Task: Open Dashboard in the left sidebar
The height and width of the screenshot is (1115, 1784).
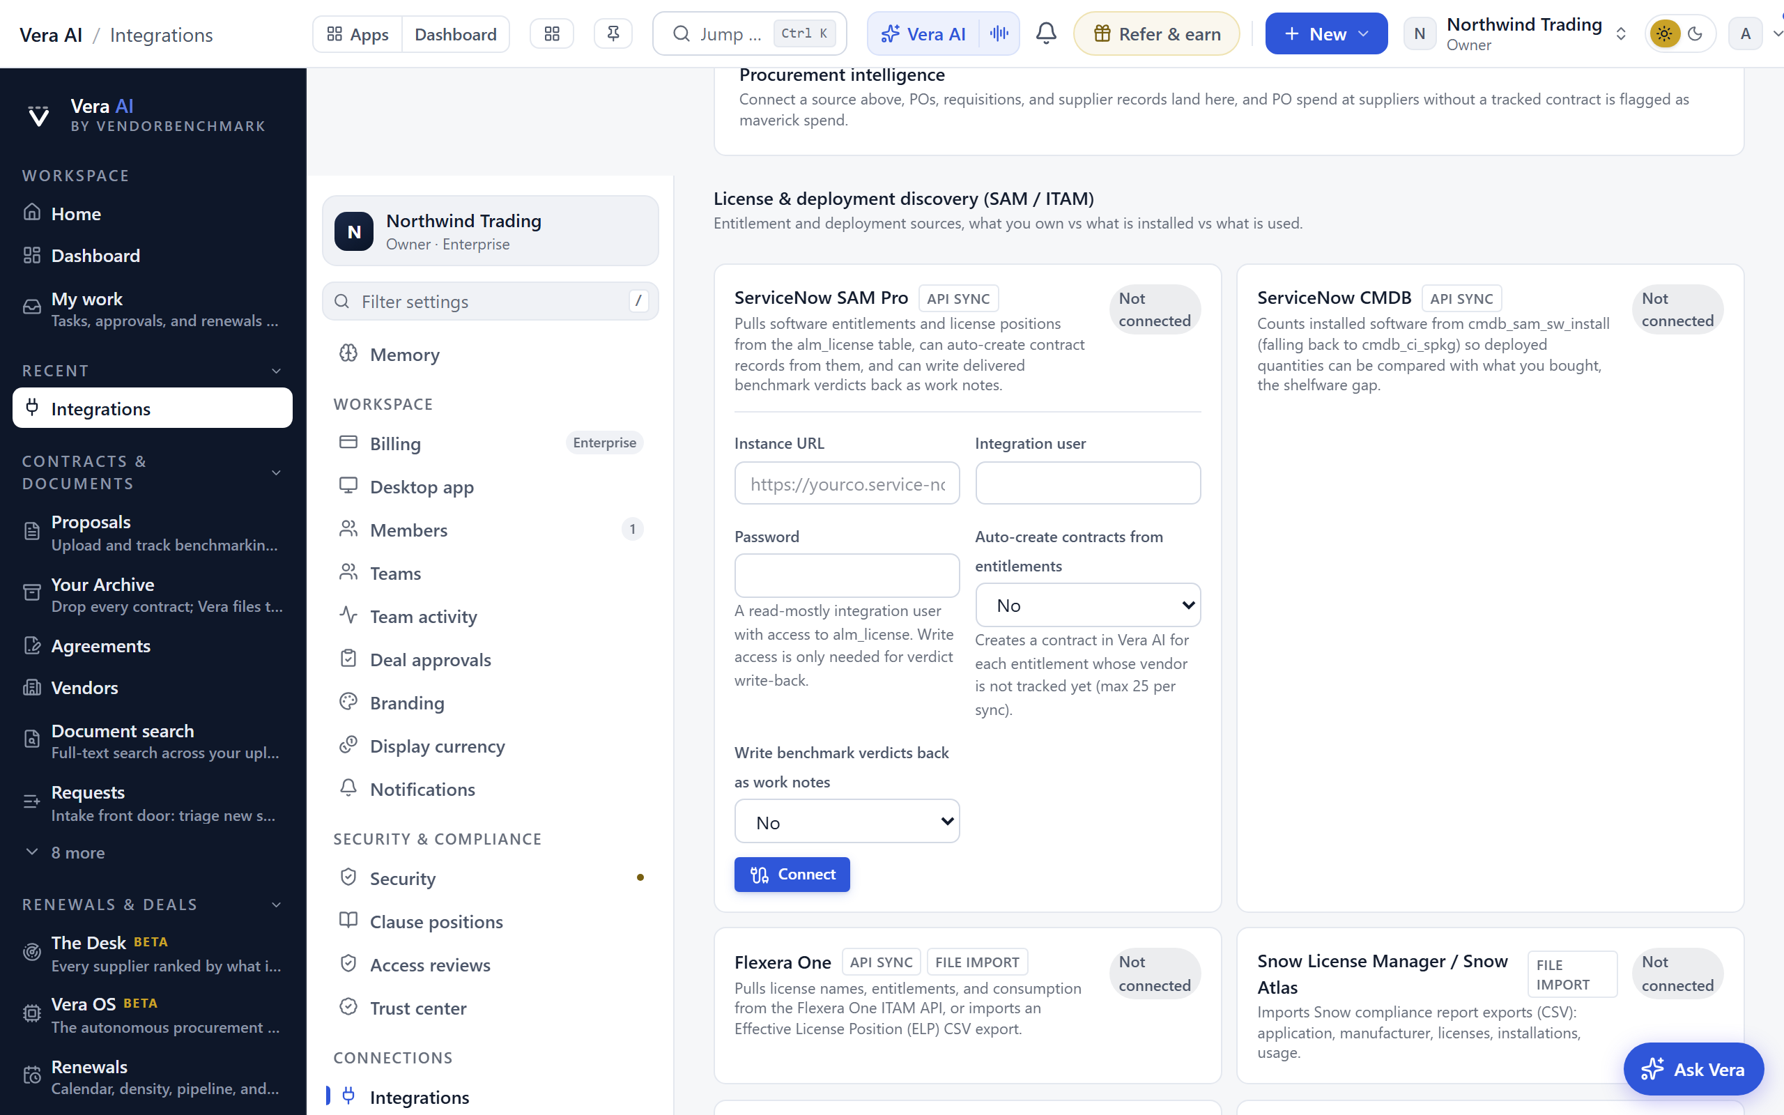Action: (153, 255)
